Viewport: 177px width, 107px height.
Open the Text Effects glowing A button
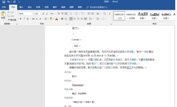tap(45, 19)
